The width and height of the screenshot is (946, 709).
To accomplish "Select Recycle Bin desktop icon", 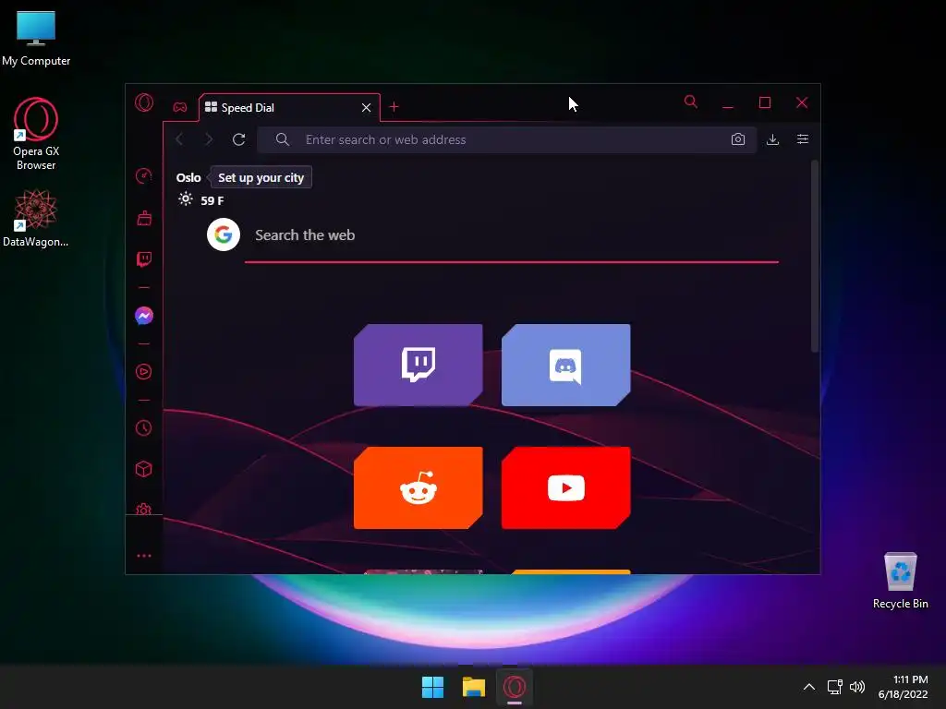I will pyautogui.click(x=900, y=580).
